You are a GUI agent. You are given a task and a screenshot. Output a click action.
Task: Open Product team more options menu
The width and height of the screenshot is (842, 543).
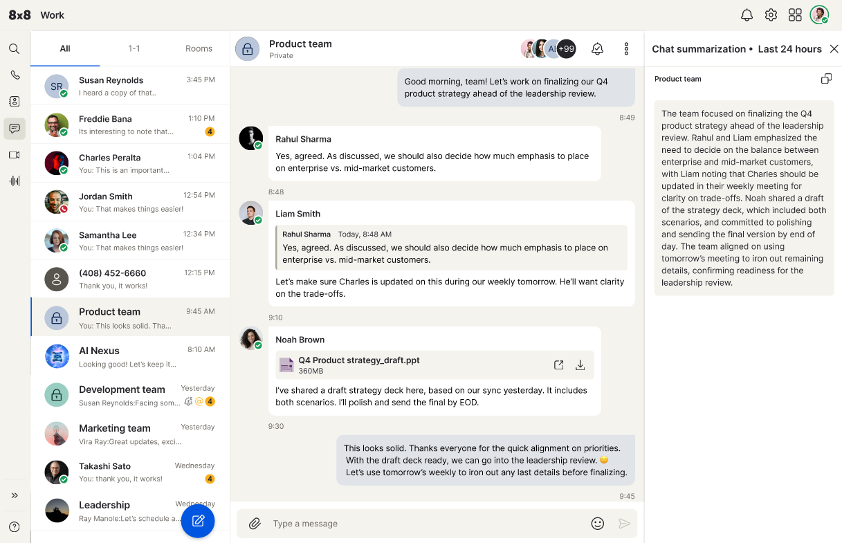pos(626,48)
